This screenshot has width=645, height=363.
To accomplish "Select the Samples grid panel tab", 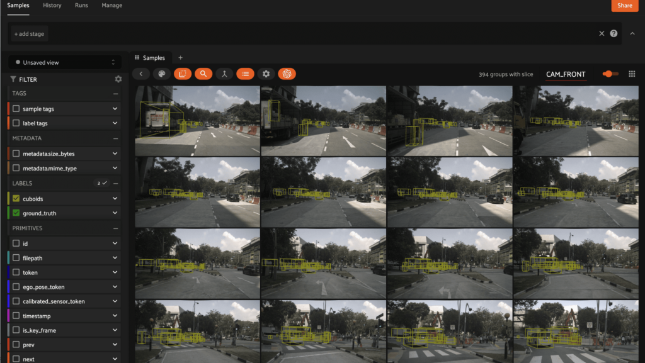I will [150, 58].
